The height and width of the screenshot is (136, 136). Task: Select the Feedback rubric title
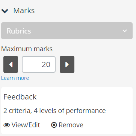point(20,97)
